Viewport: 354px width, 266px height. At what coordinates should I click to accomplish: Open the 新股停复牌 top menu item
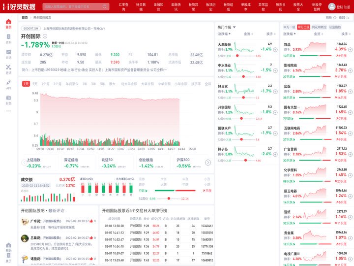coord(317,7)
